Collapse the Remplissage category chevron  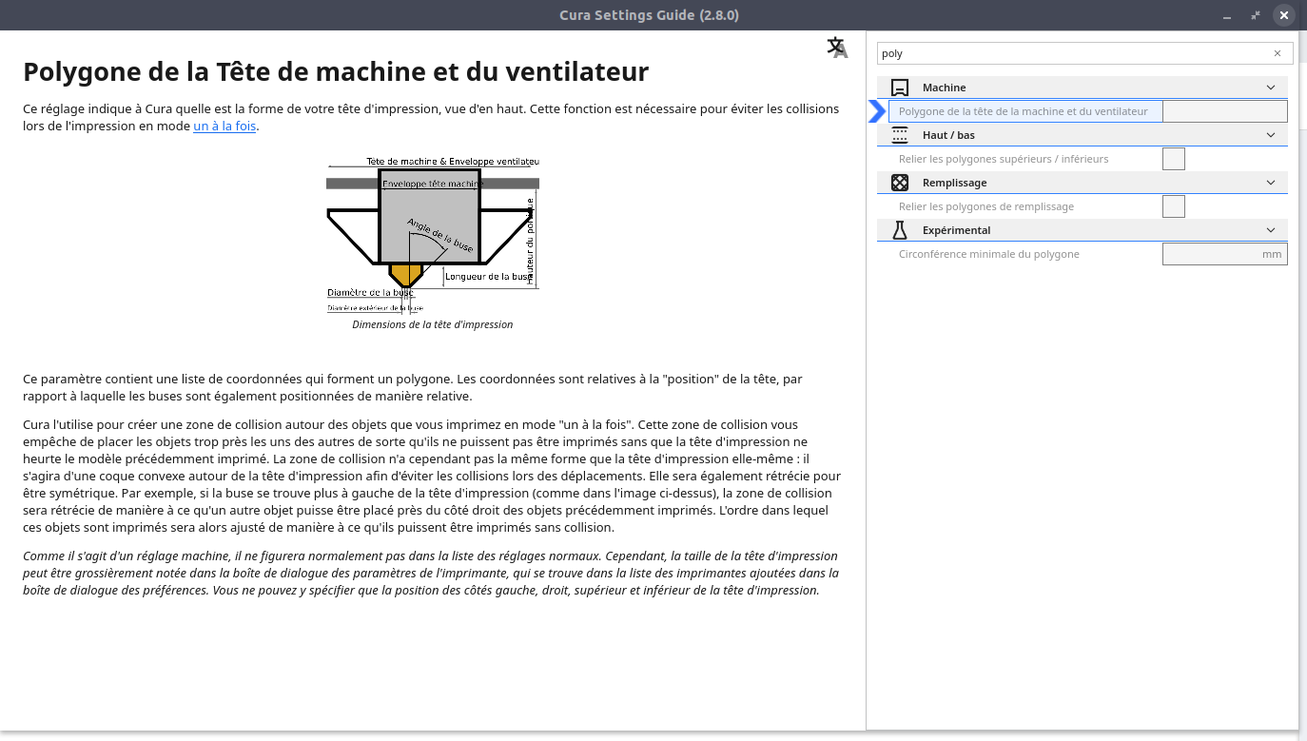(1272, 183)
